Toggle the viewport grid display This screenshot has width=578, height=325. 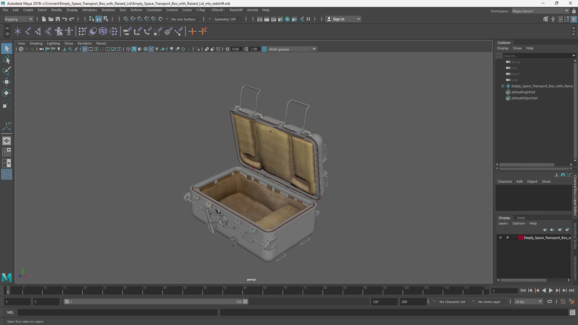85,49
